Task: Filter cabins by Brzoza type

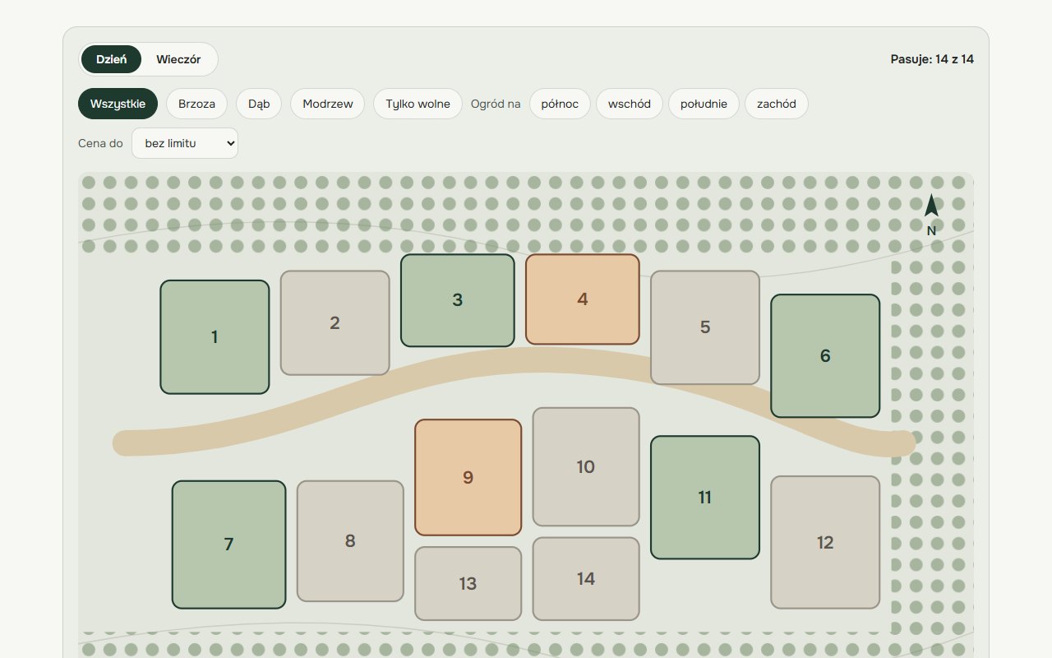Action: [x=196, y=104]
